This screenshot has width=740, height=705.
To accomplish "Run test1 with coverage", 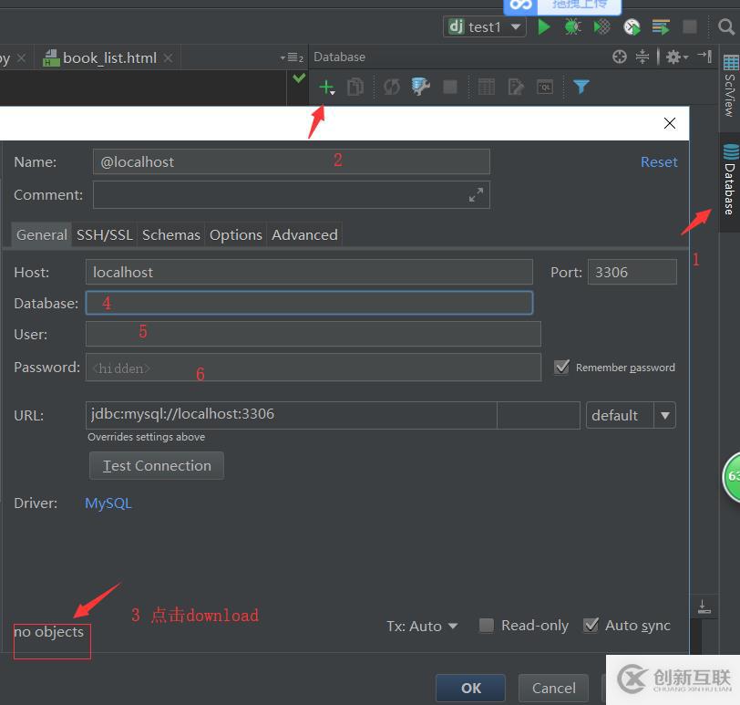I will click(601, 27).
